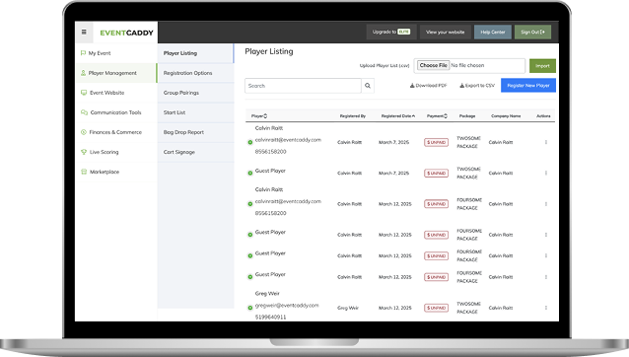Open the hamburger menu icon
This screenshot has width=629, height=357.
coord(84,33)
